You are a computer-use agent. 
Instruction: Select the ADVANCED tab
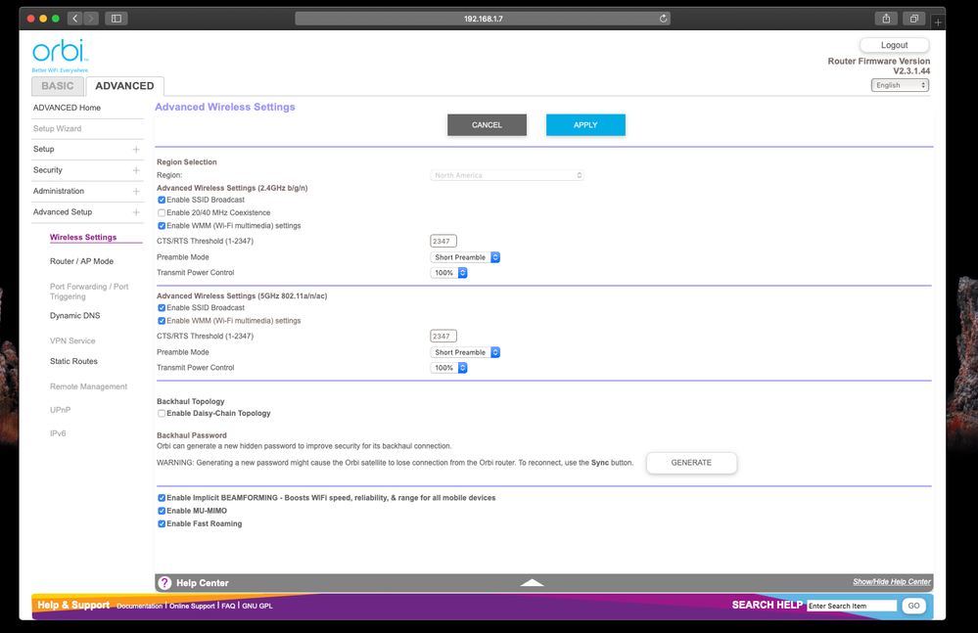point(124,86)
